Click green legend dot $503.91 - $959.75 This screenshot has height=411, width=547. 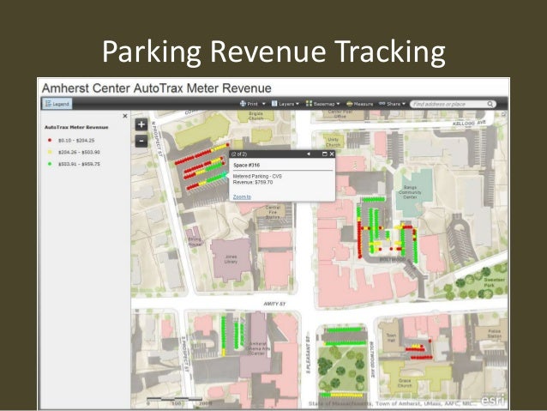(x=50, y=164)
